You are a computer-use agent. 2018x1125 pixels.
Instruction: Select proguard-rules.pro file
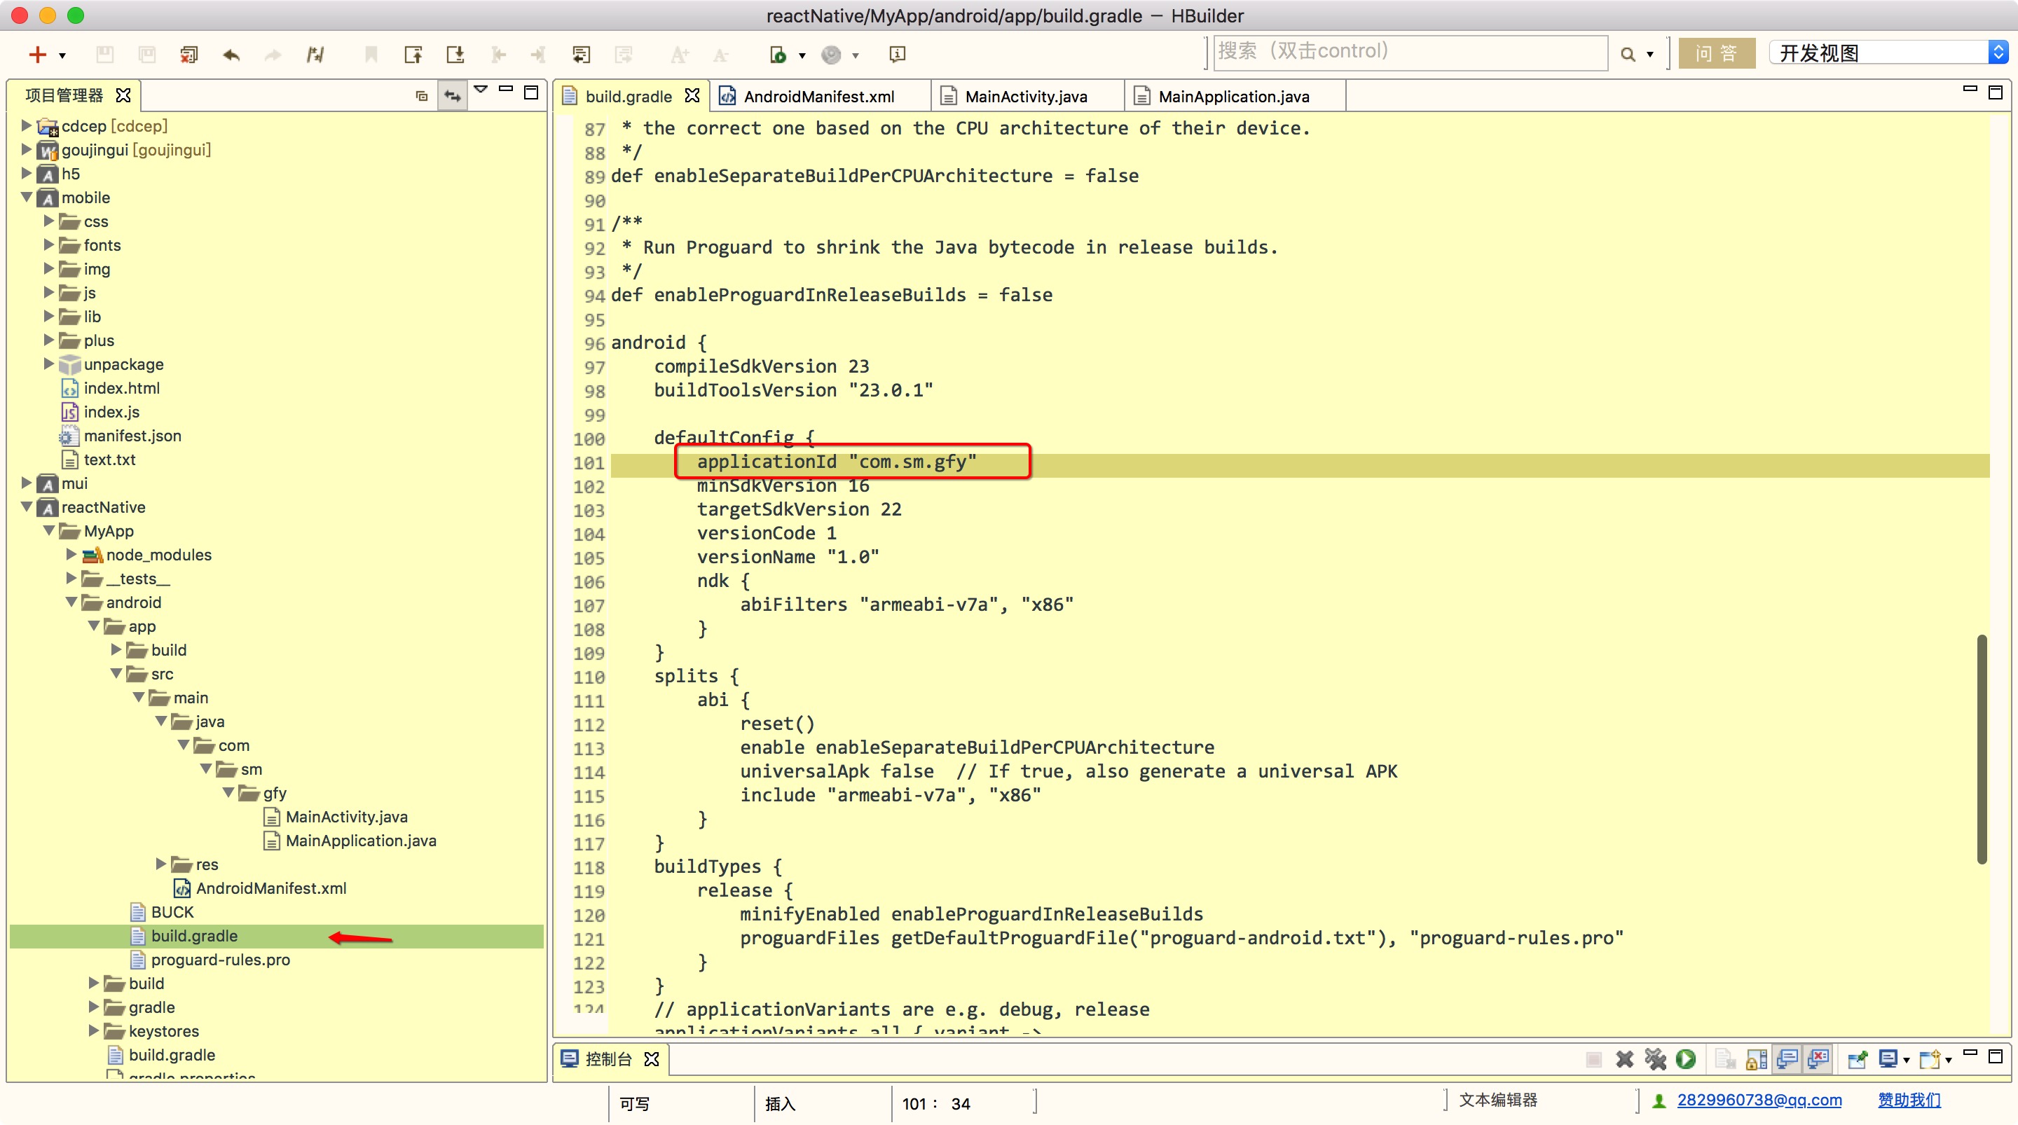(x=220, y=959)
